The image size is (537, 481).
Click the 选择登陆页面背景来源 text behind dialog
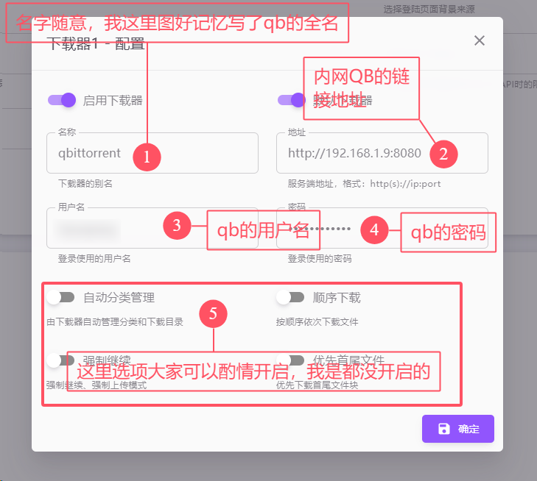point(429,10)
